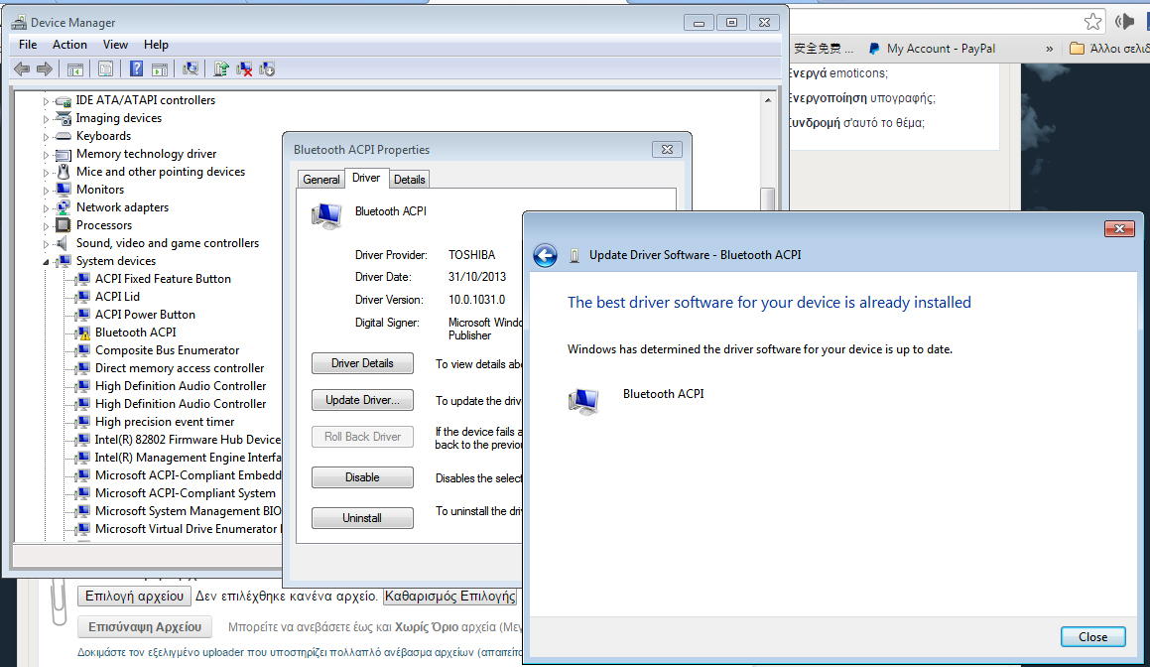Open the View menu
The width and height of the screenshot is (1150, 667).
tap(115, 45)
